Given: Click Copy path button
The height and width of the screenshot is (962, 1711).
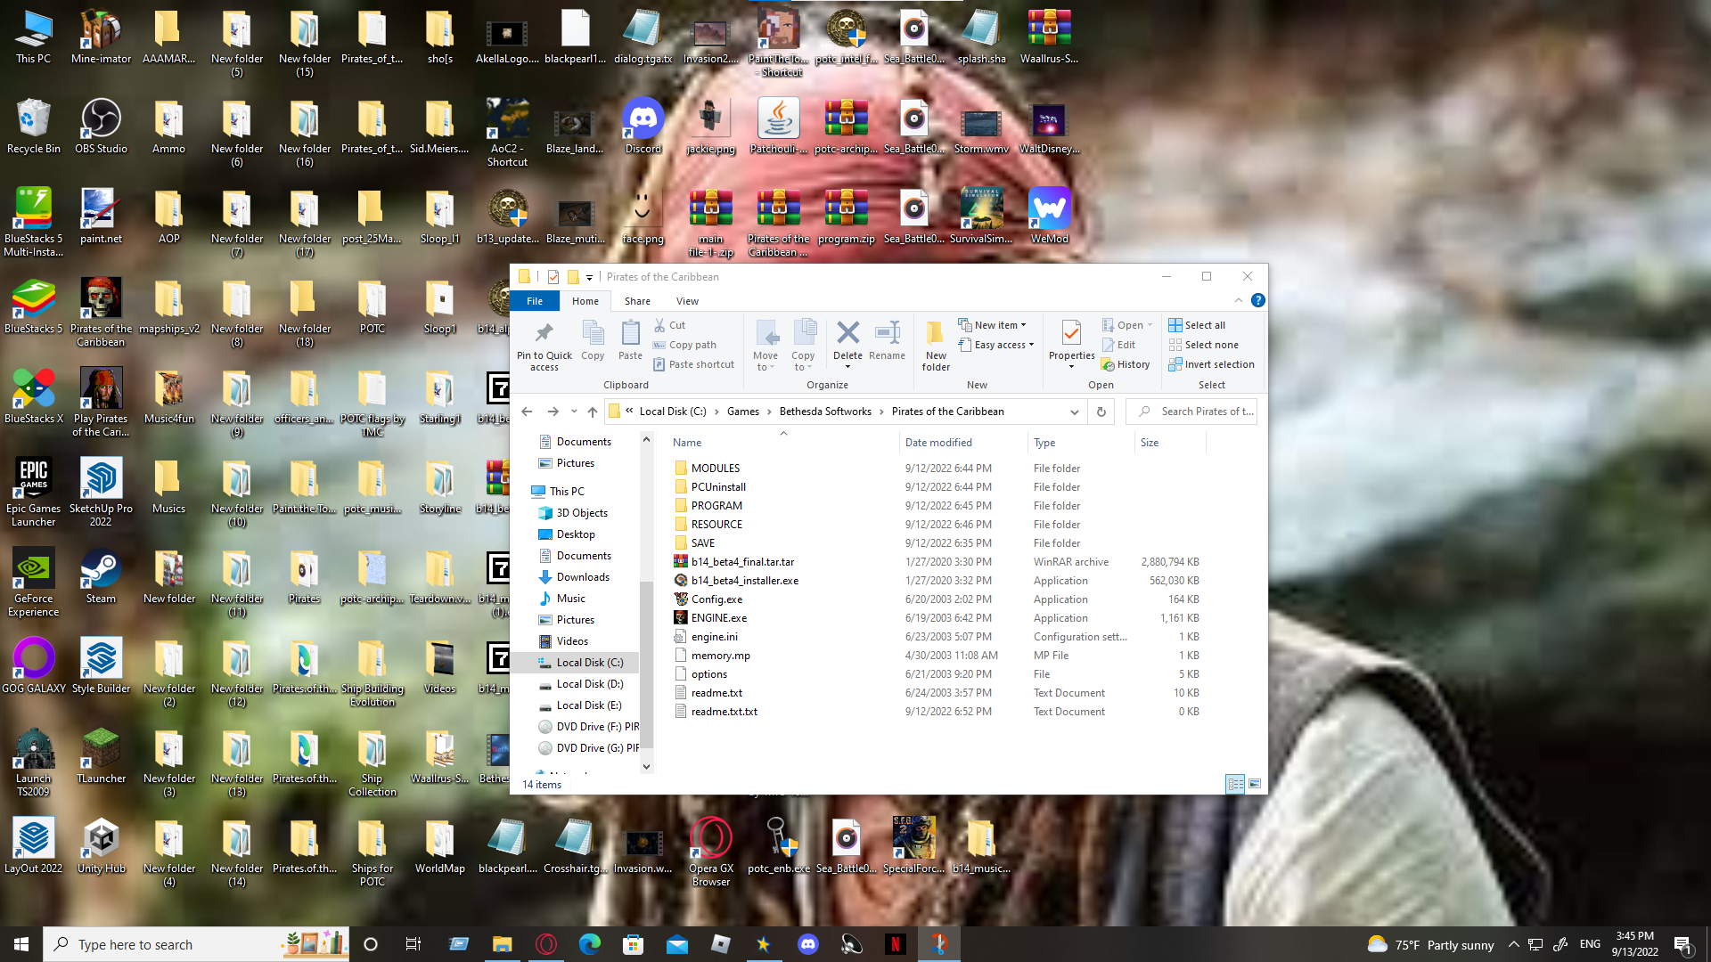Looking at the screenshot, I should 684,345.
